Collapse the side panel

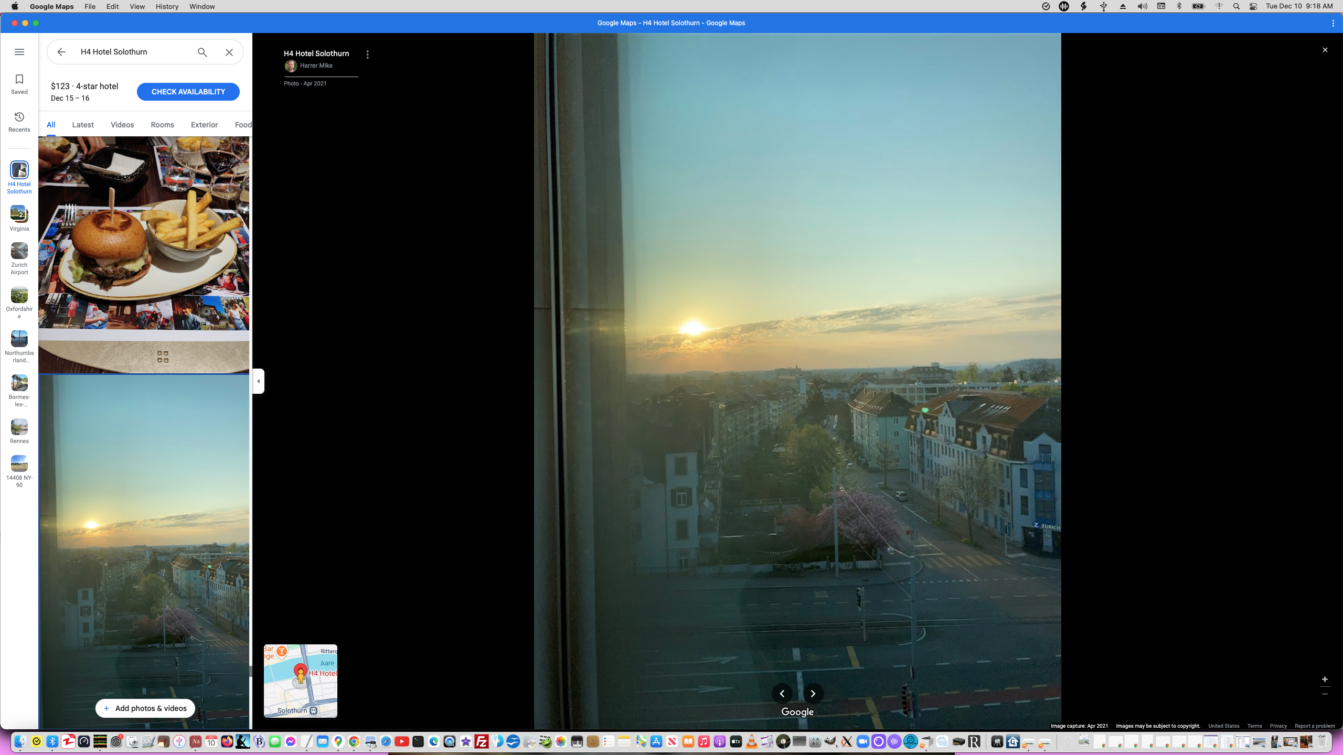[258, 381]
